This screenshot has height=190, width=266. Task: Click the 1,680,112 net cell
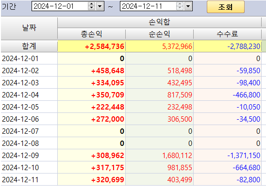click(x=160, y=155)
